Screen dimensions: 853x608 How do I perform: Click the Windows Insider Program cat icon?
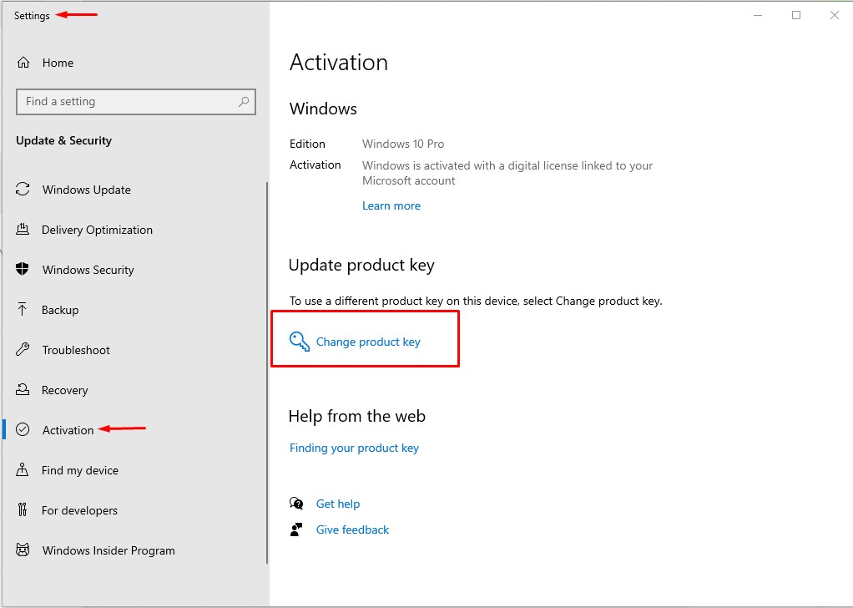point(23,550)
